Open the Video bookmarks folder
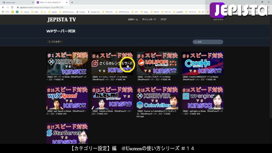272x153 pixels. (x=144, y=12)
